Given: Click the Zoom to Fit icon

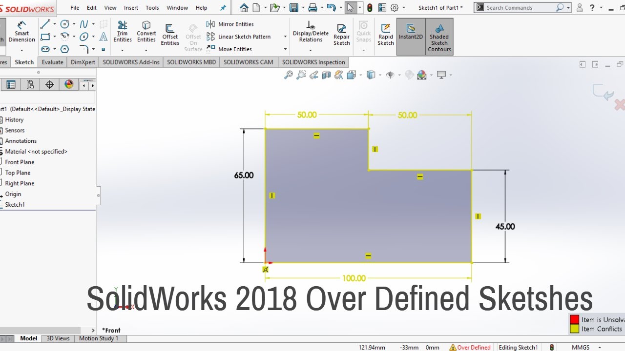Looking at the screenshot, I should pos(289,75).
